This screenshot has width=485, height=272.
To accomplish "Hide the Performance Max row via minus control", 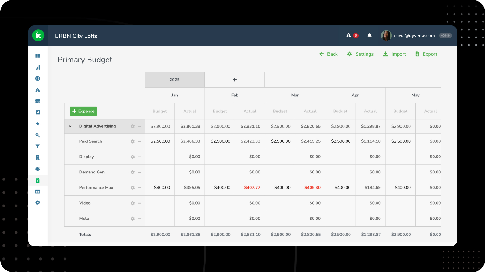I will (139, 187).
